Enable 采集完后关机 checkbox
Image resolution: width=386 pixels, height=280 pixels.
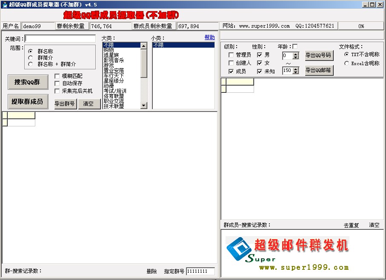[x=57, y=91]
